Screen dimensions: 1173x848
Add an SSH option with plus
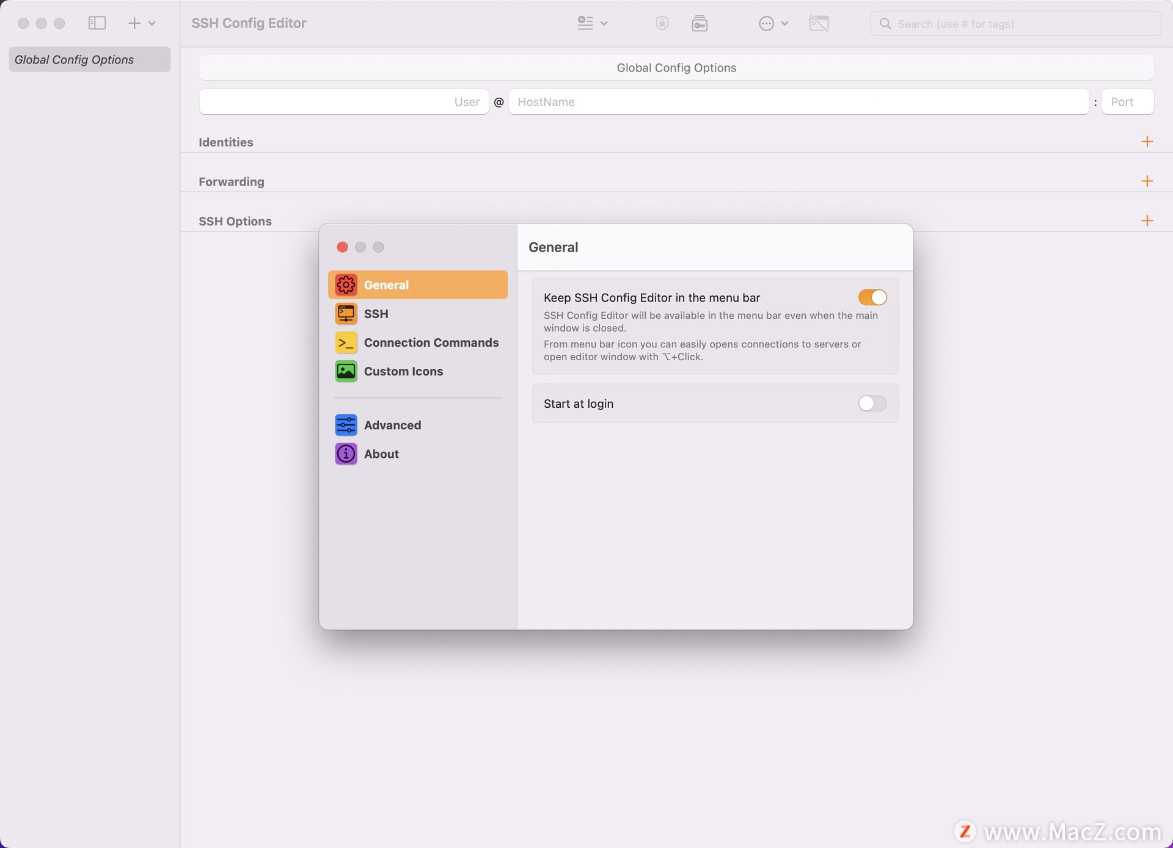pyautogui.click(x=1147, y=220)
